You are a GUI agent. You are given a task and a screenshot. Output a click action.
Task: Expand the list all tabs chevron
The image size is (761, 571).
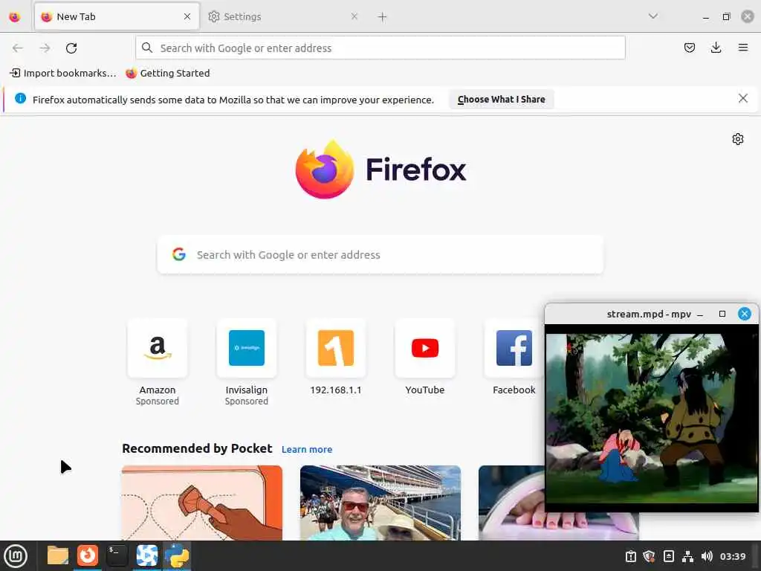pyautogui.click(x=652, y=16)
